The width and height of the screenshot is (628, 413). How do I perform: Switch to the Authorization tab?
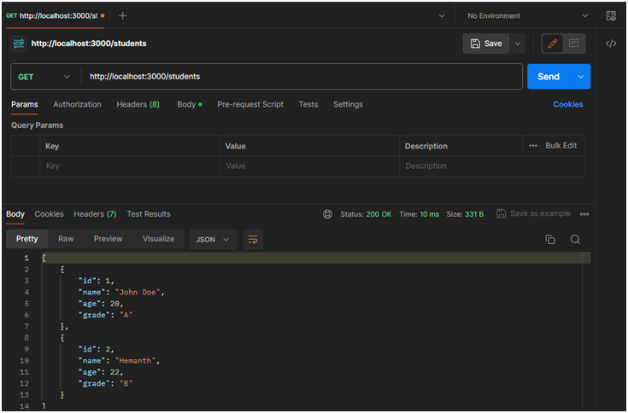[x=77, y=104]
